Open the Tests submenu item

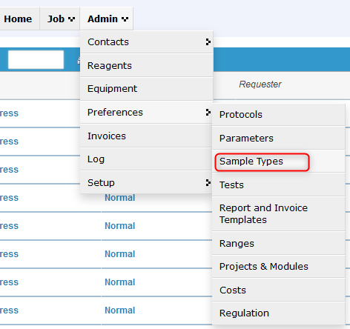278,185
